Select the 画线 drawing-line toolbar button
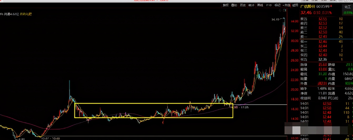Viewport: 353px width, 140px height. click(x=260, y=5)
